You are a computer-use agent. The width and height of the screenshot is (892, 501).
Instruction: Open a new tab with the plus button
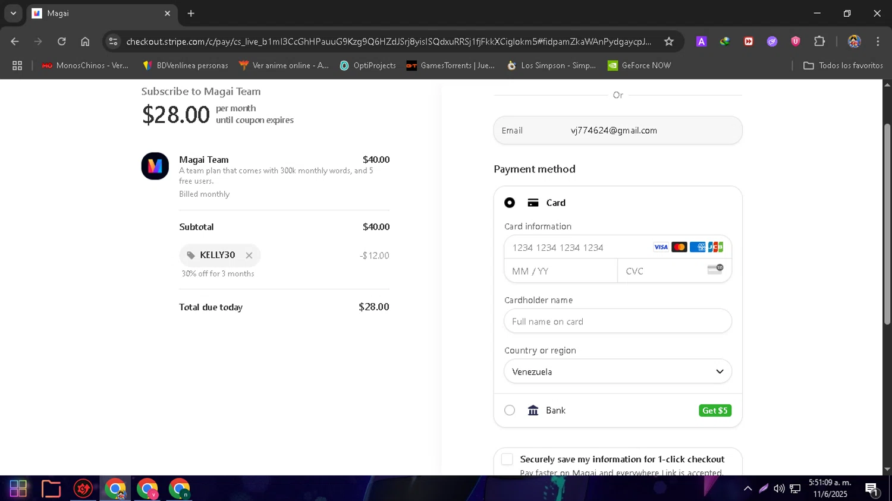coord(191,13)
